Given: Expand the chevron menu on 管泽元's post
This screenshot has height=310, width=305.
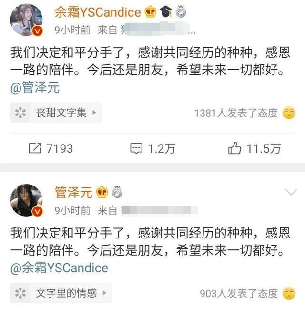Looking at the screenshot, I should tap(291, 192).
